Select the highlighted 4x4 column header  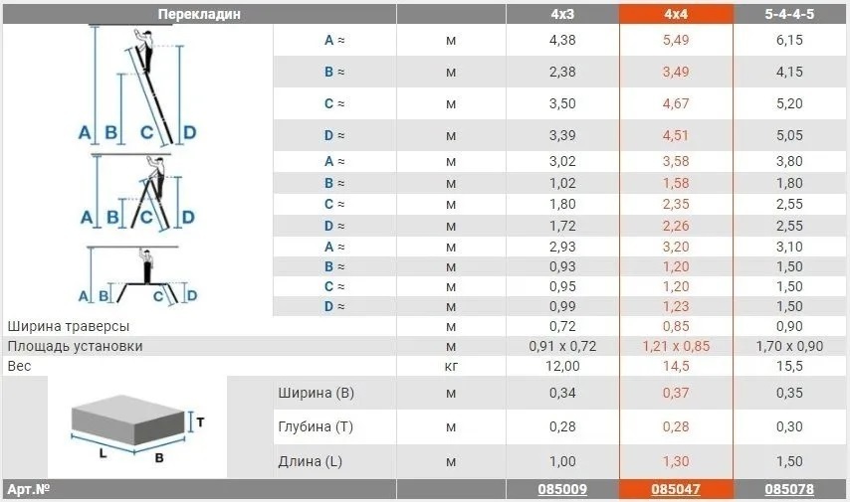[676, 14]
